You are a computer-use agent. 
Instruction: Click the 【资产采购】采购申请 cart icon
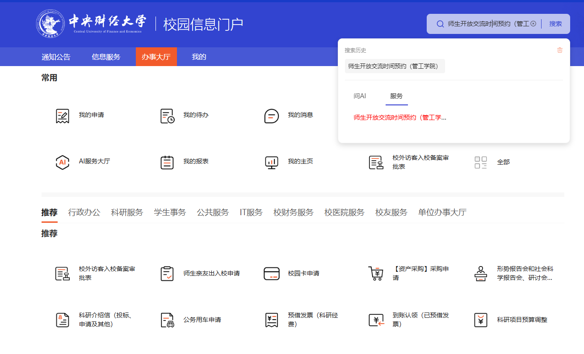click(x=376, y=274)
